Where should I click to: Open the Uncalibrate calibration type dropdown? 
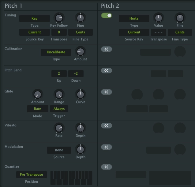(56, 52)
